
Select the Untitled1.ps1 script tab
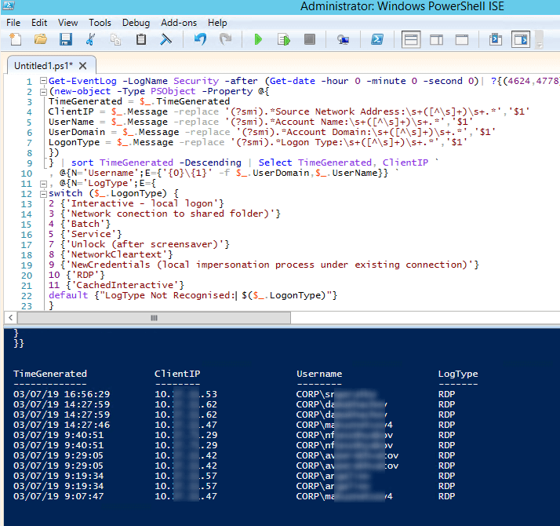(42, 64)
